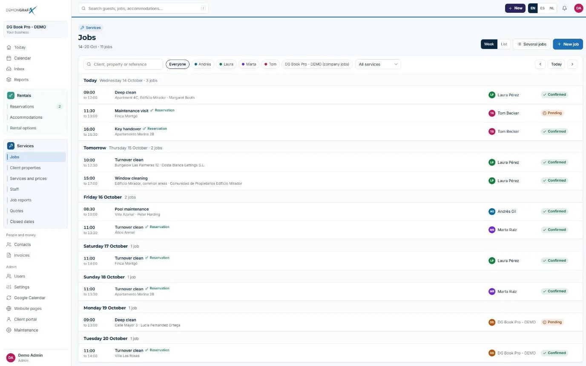Switch language to NL
The height and width of the screenshot is (366, 586).
(x=552, y=8)
